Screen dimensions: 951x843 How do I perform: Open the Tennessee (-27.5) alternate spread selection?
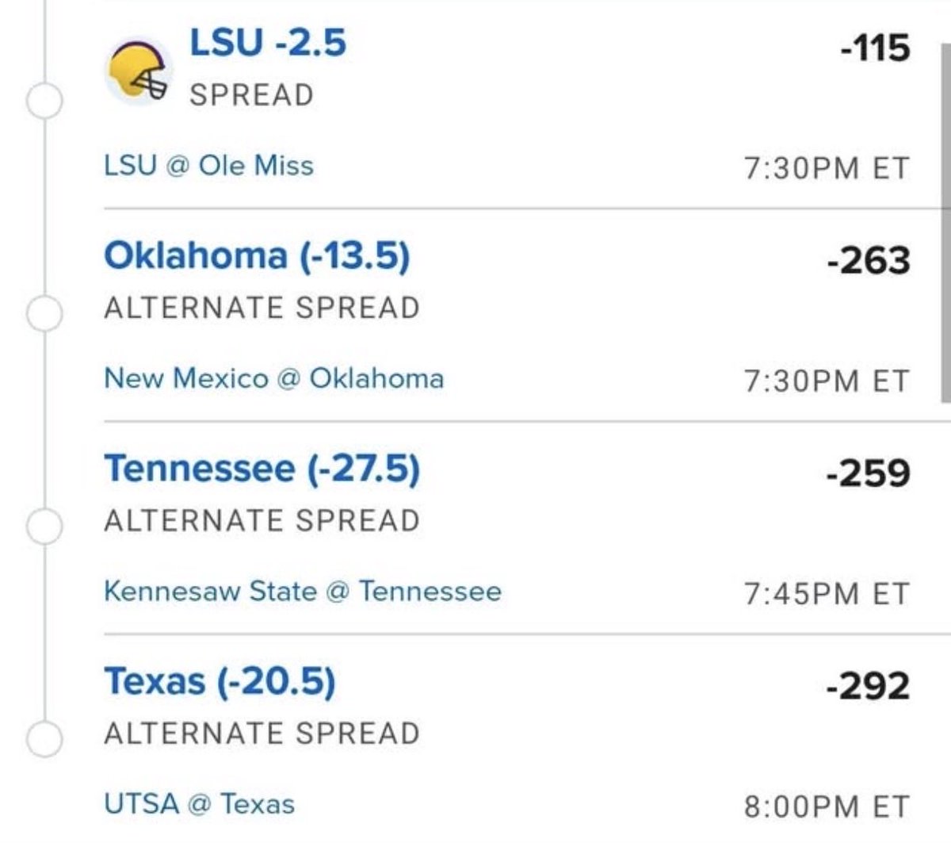click(262, 469)
